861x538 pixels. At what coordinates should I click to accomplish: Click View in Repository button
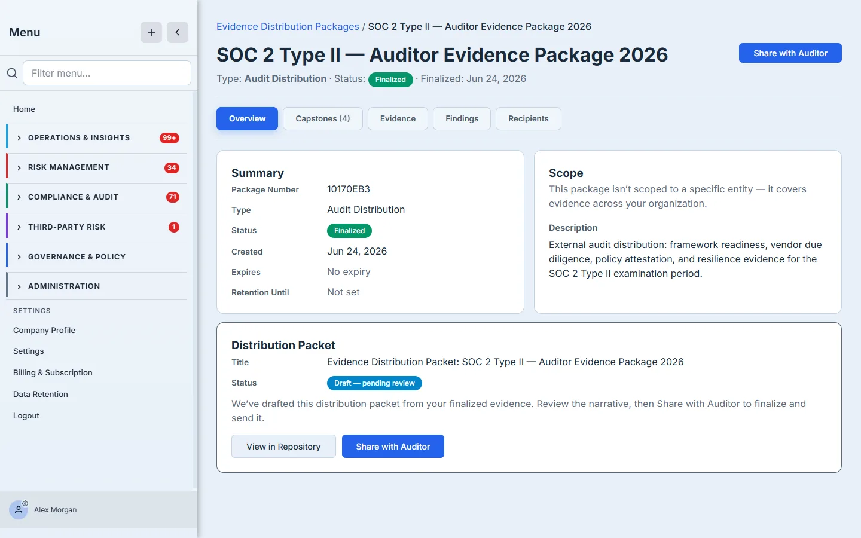(x=283, y=447)
